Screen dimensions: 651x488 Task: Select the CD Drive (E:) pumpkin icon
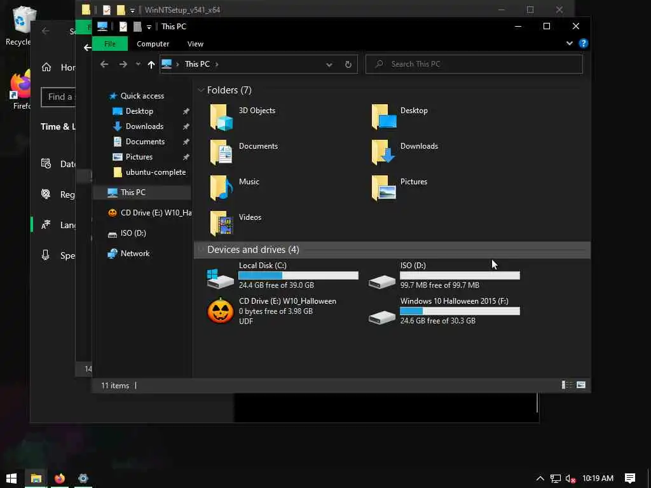(220, 311)
